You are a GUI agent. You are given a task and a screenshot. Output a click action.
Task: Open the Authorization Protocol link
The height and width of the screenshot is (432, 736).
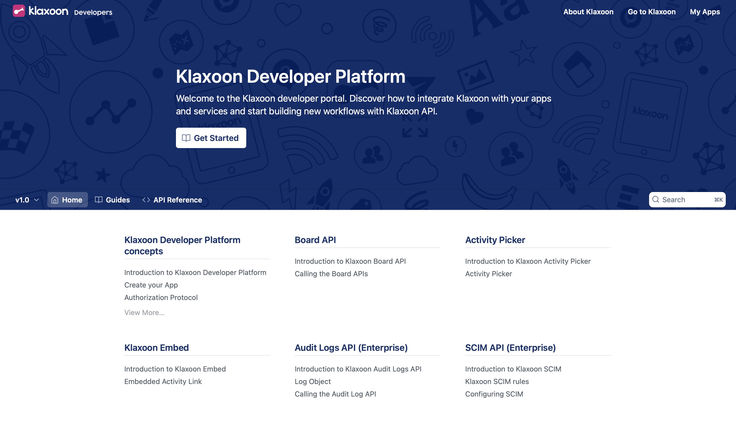[x=161, y=297]
